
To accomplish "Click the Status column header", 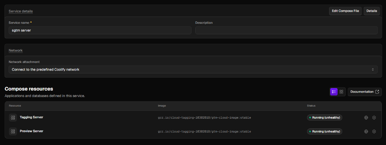I will pyautogui.click(x=311, y=106).
